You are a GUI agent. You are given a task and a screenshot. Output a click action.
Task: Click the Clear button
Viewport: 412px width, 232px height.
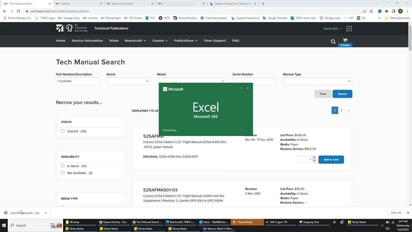(323, 94)
